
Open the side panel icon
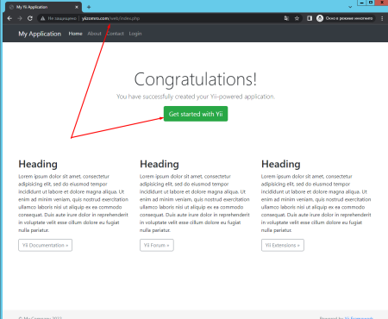pyautogui.click(x=310, y=18)
